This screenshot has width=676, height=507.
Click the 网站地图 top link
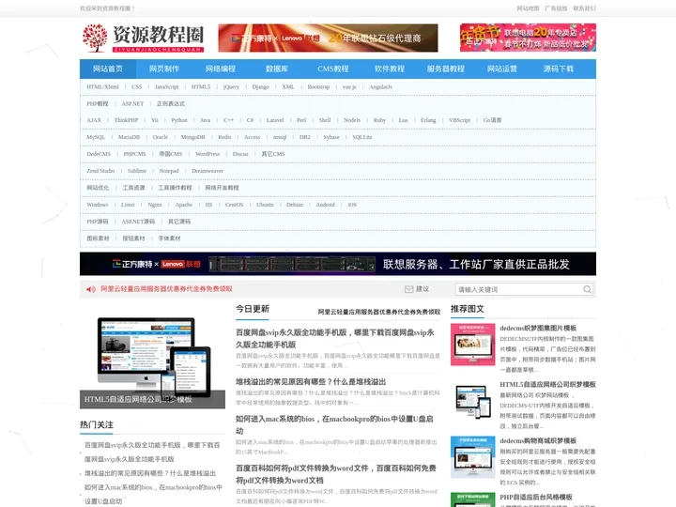coord(528,8)
